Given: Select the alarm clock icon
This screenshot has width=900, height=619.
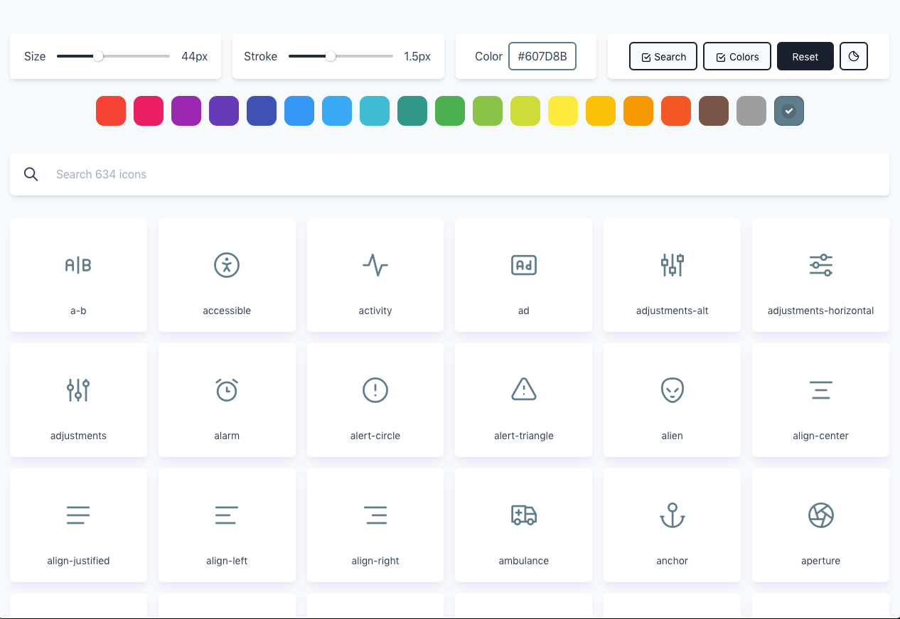Looking at the screenshot, I should click(227, 390).
